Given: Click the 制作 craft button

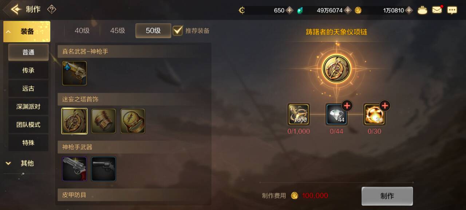Looking at the screenshot, I should click(387, 196).
